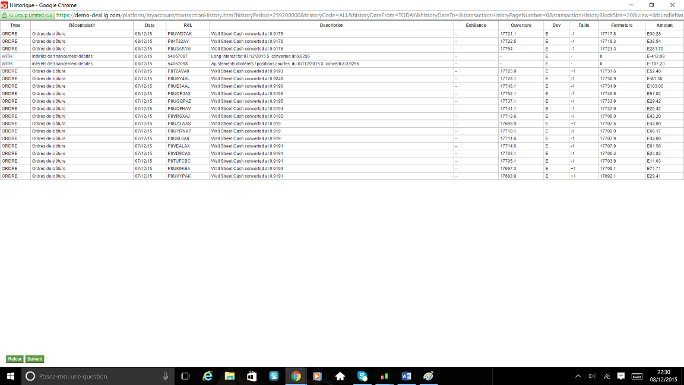This screenshot has width=684, height=385.
Task: Click the amount E-412.08
Action: coord(655,56)
